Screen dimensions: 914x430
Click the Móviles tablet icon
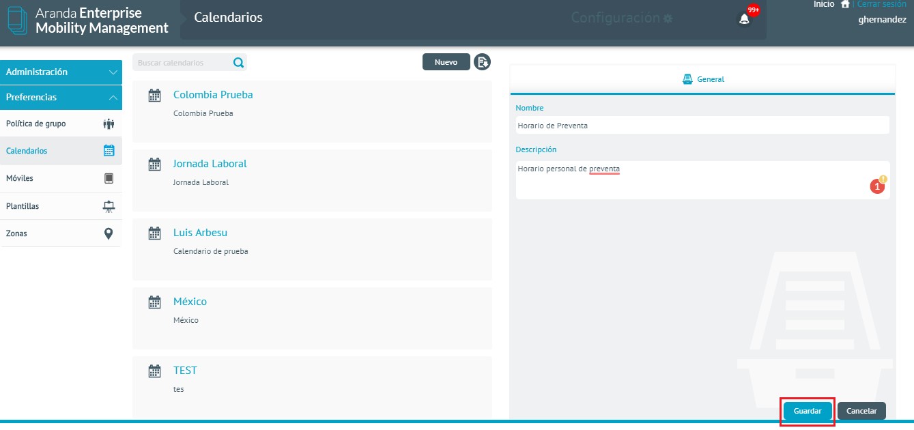(109, 178)
